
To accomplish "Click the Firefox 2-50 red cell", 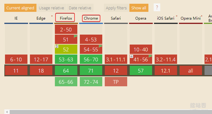I will 66,29.
